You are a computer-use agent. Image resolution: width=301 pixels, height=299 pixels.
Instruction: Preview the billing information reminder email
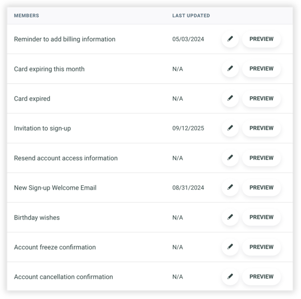261,39
